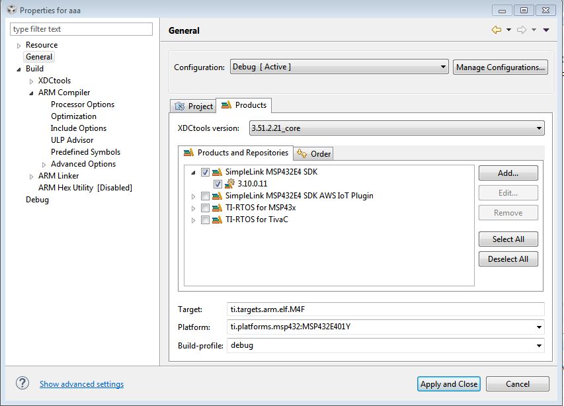The height and width of the screenshot is (406, 564).
Task: Enable the SimpleLink MSP432E4 SDK AWS IoT Plugin checkbox
Action: tap(205, 196)
